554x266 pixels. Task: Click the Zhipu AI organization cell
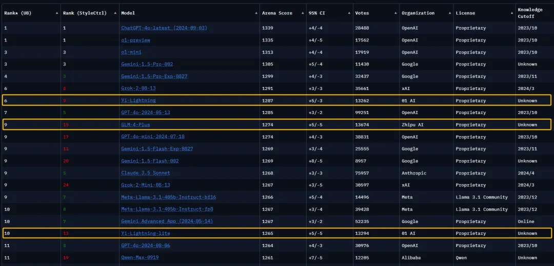[x=411, y=125]
